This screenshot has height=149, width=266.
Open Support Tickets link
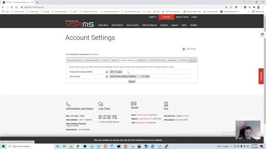[182, 17]
